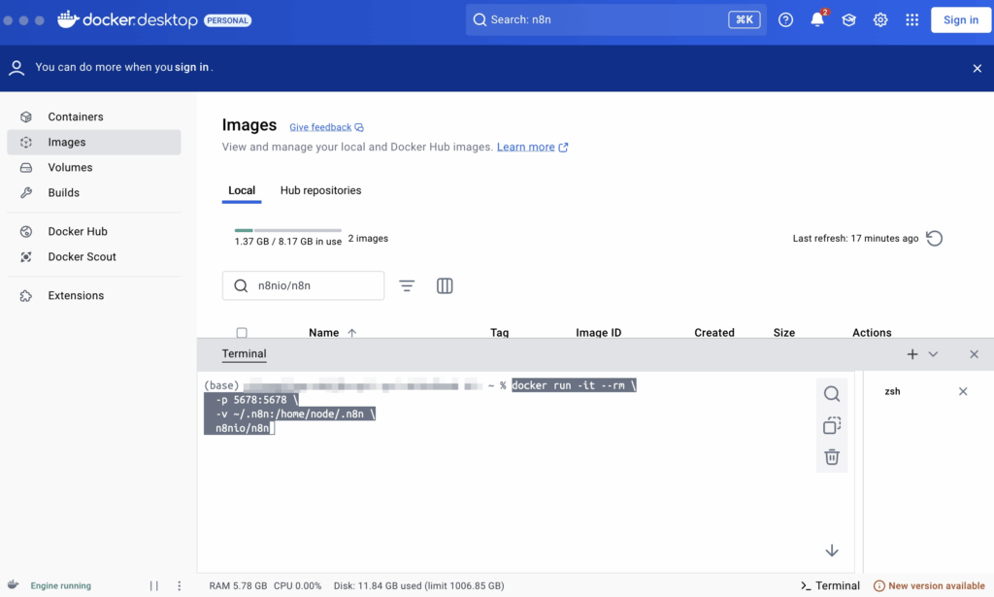Click New version available notice

click(929, 585)
